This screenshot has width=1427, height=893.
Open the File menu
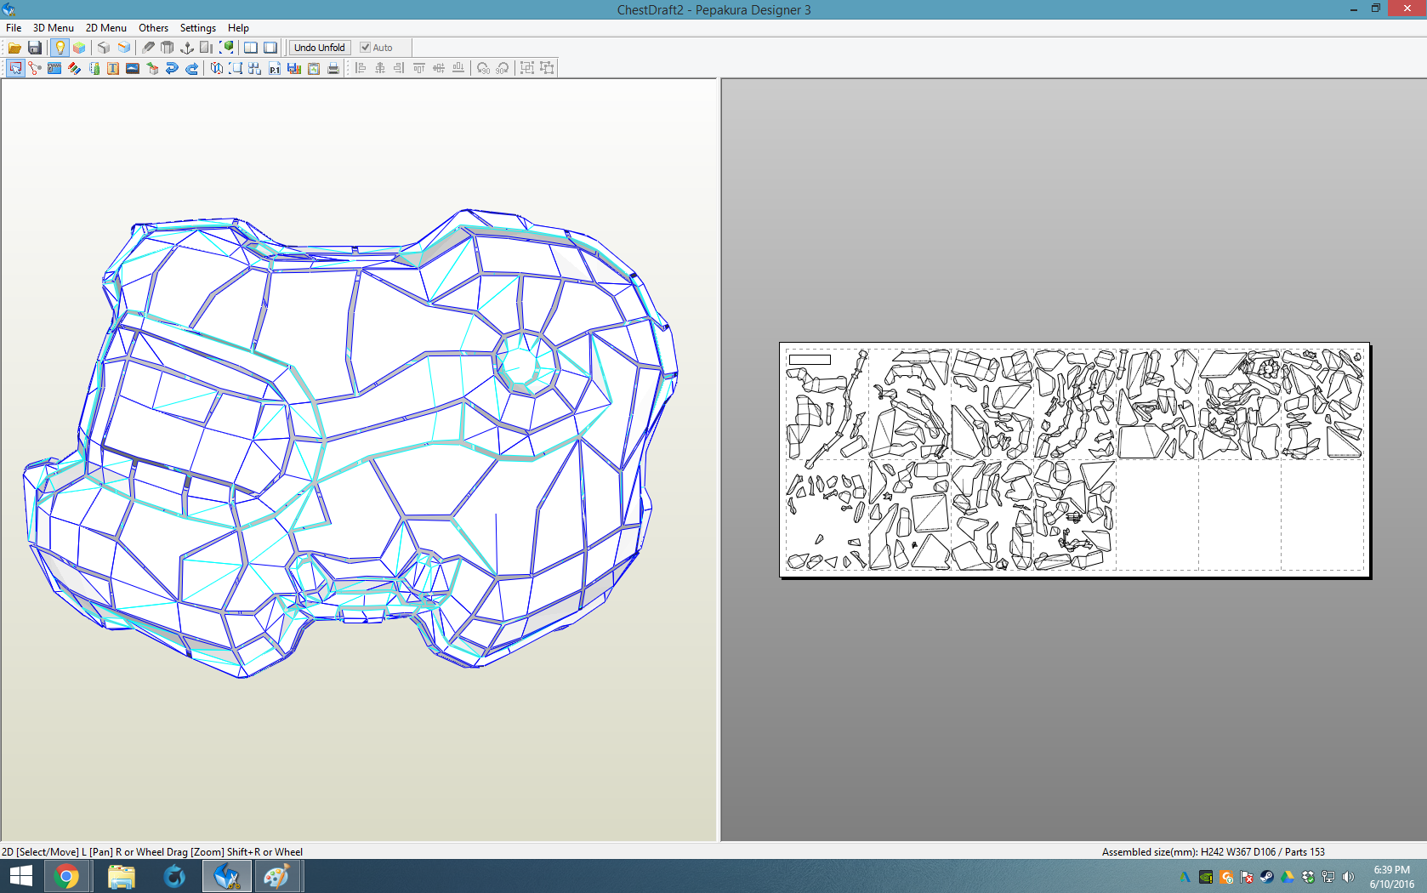(14, 28)
